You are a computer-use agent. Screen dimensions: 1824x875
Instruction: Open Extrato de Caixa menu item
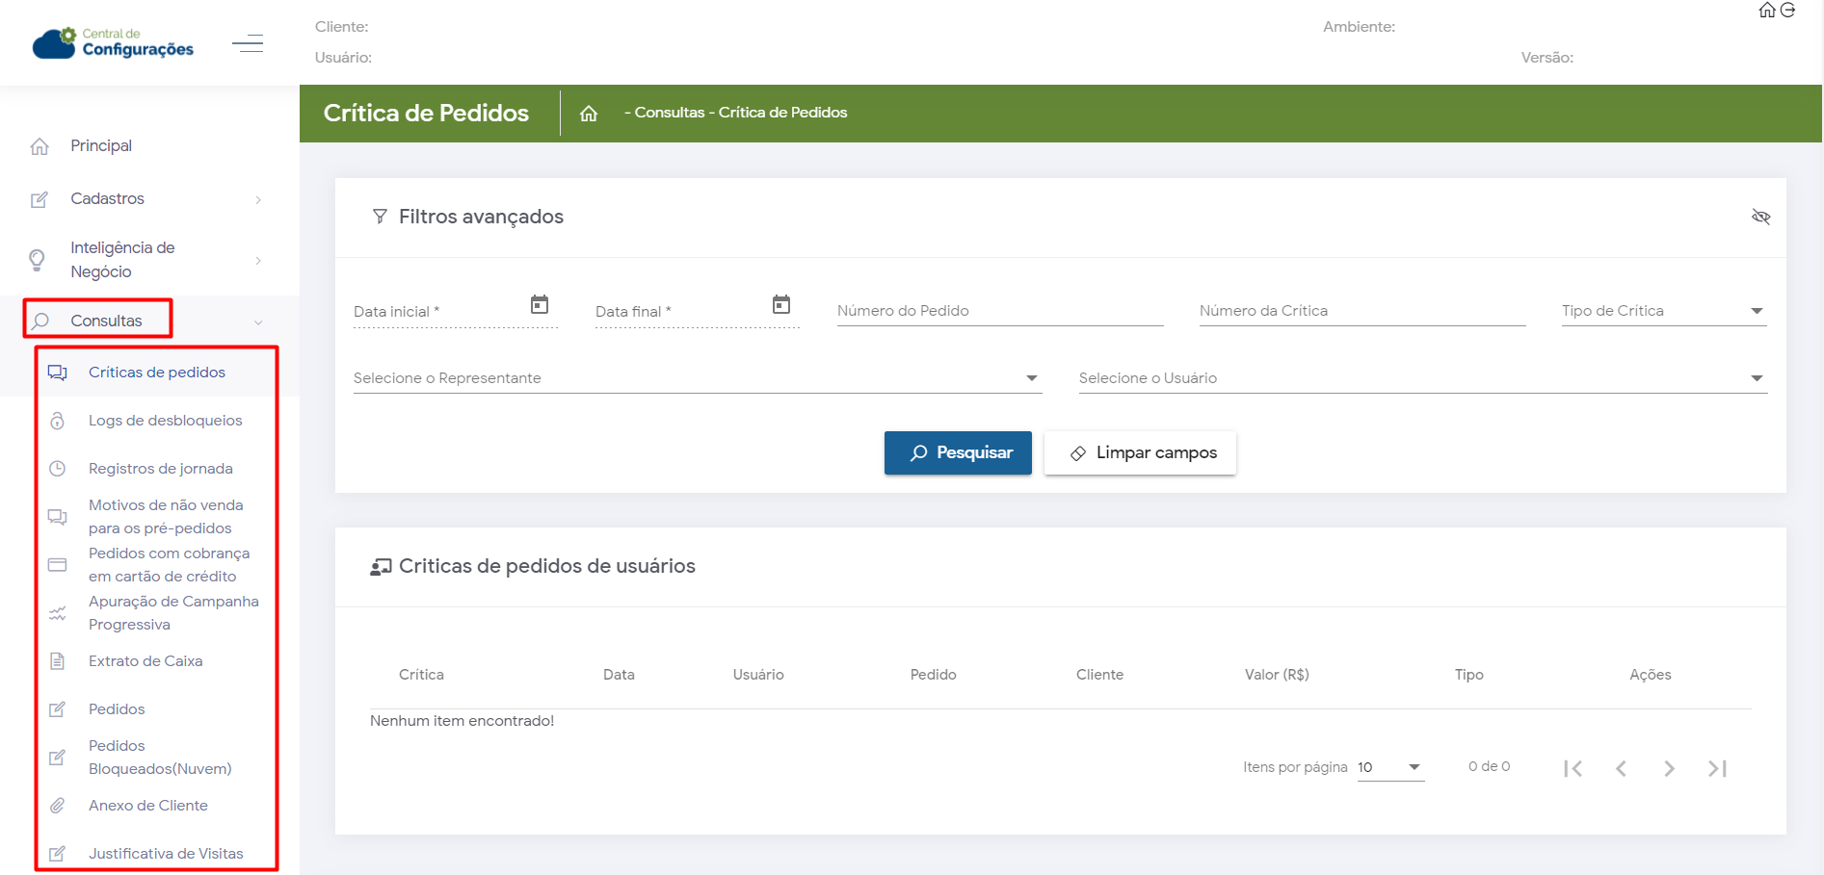coord(145,661)
